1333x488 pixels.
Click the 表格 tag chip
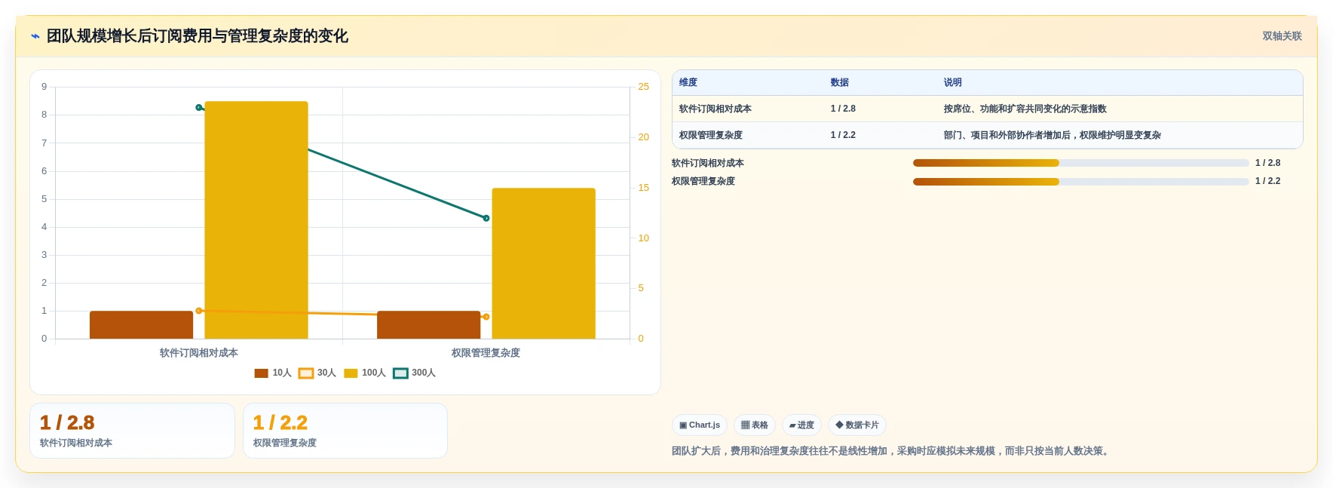pos(755,425)
